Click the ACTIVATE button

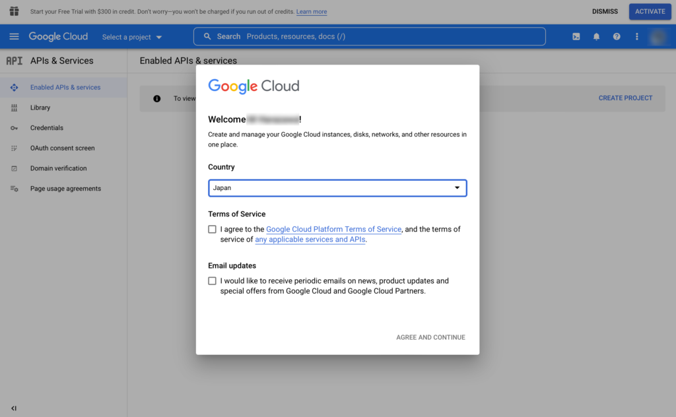tap(650, 11)
